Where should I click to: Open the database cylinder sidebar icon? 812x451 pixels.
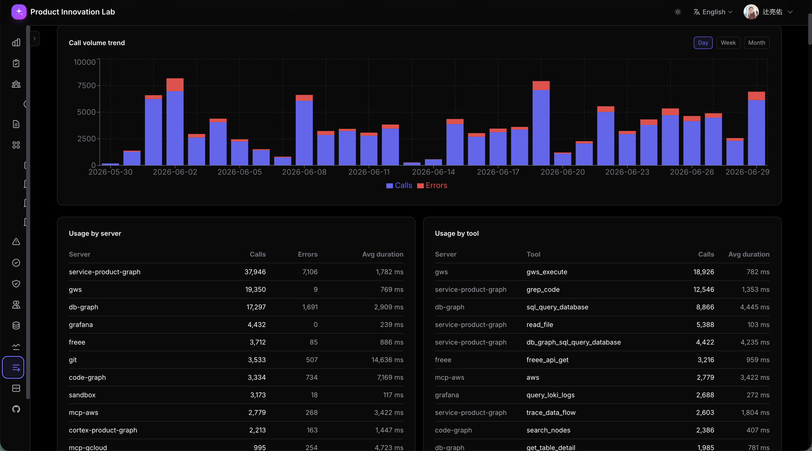[16, 325]
